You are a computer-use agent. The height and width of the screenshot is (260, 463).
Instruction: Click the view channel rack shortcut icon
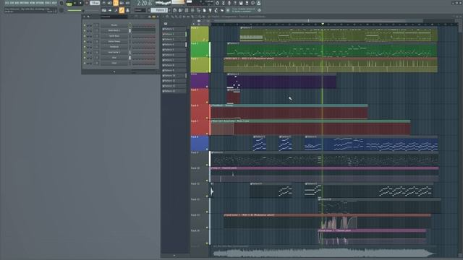(x=187, y=10)
